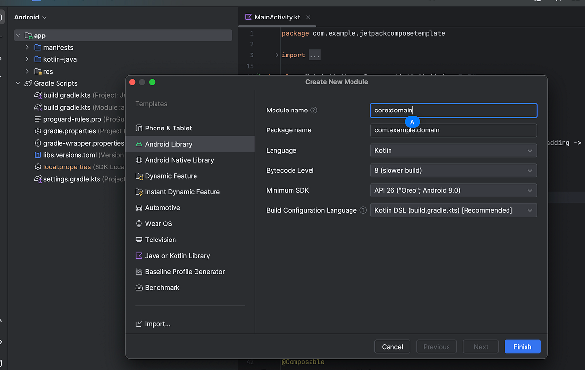Open the Android project view selector
Image resolution: width=585 pixels, height=370 pixels.
[x=30, y=17]
